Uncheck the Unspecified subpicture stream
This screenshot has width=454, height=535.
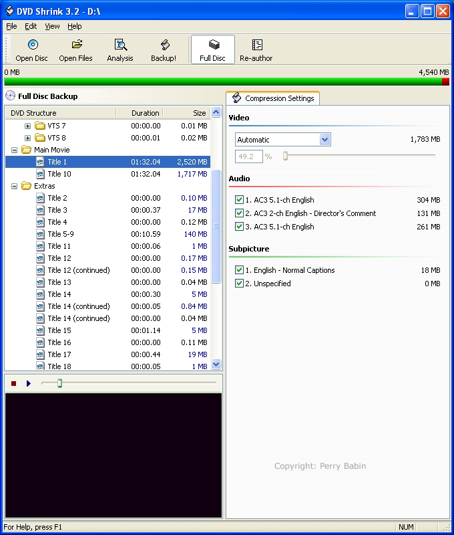tap(239, 283)
